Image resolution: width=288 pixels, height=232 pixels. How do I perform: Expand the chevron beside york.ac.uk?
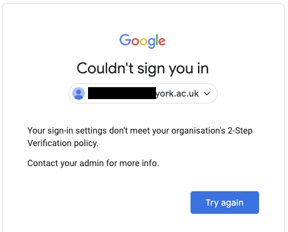coord(207,93)
